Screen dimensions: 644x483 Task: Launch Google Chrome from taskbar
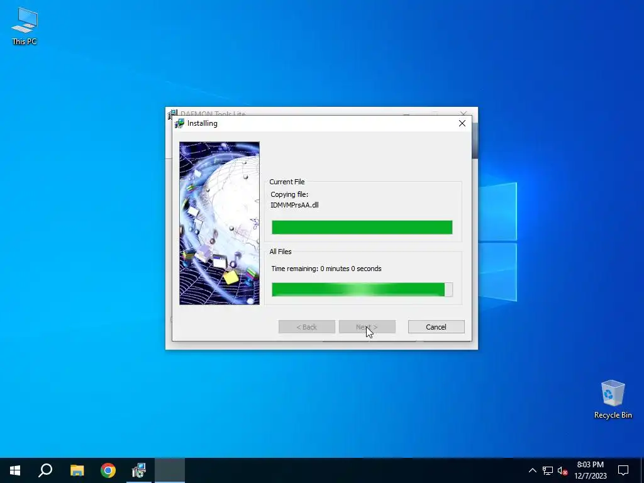[108, 470]
